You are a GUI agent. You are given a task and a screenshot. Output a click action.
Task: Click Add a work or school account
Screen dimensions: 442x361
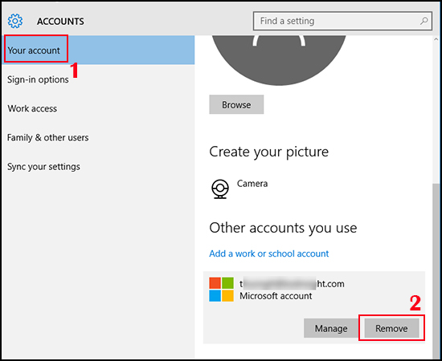click(268, 254)
